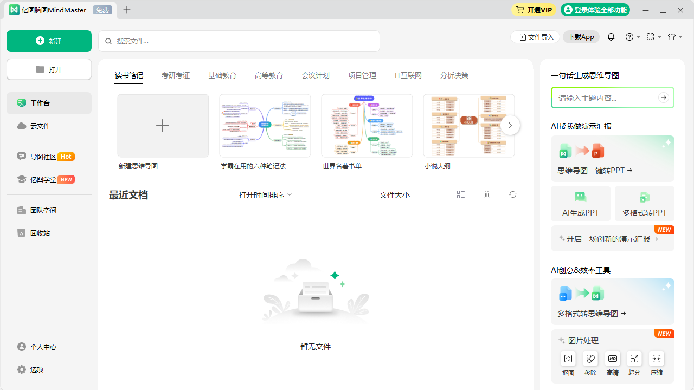This screenshot has height=390, width=694.
Task: Switch recent documents list view layout
Action: point(461,194)
